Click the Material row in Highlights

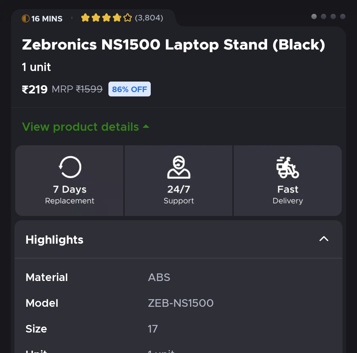coord(47,277)
